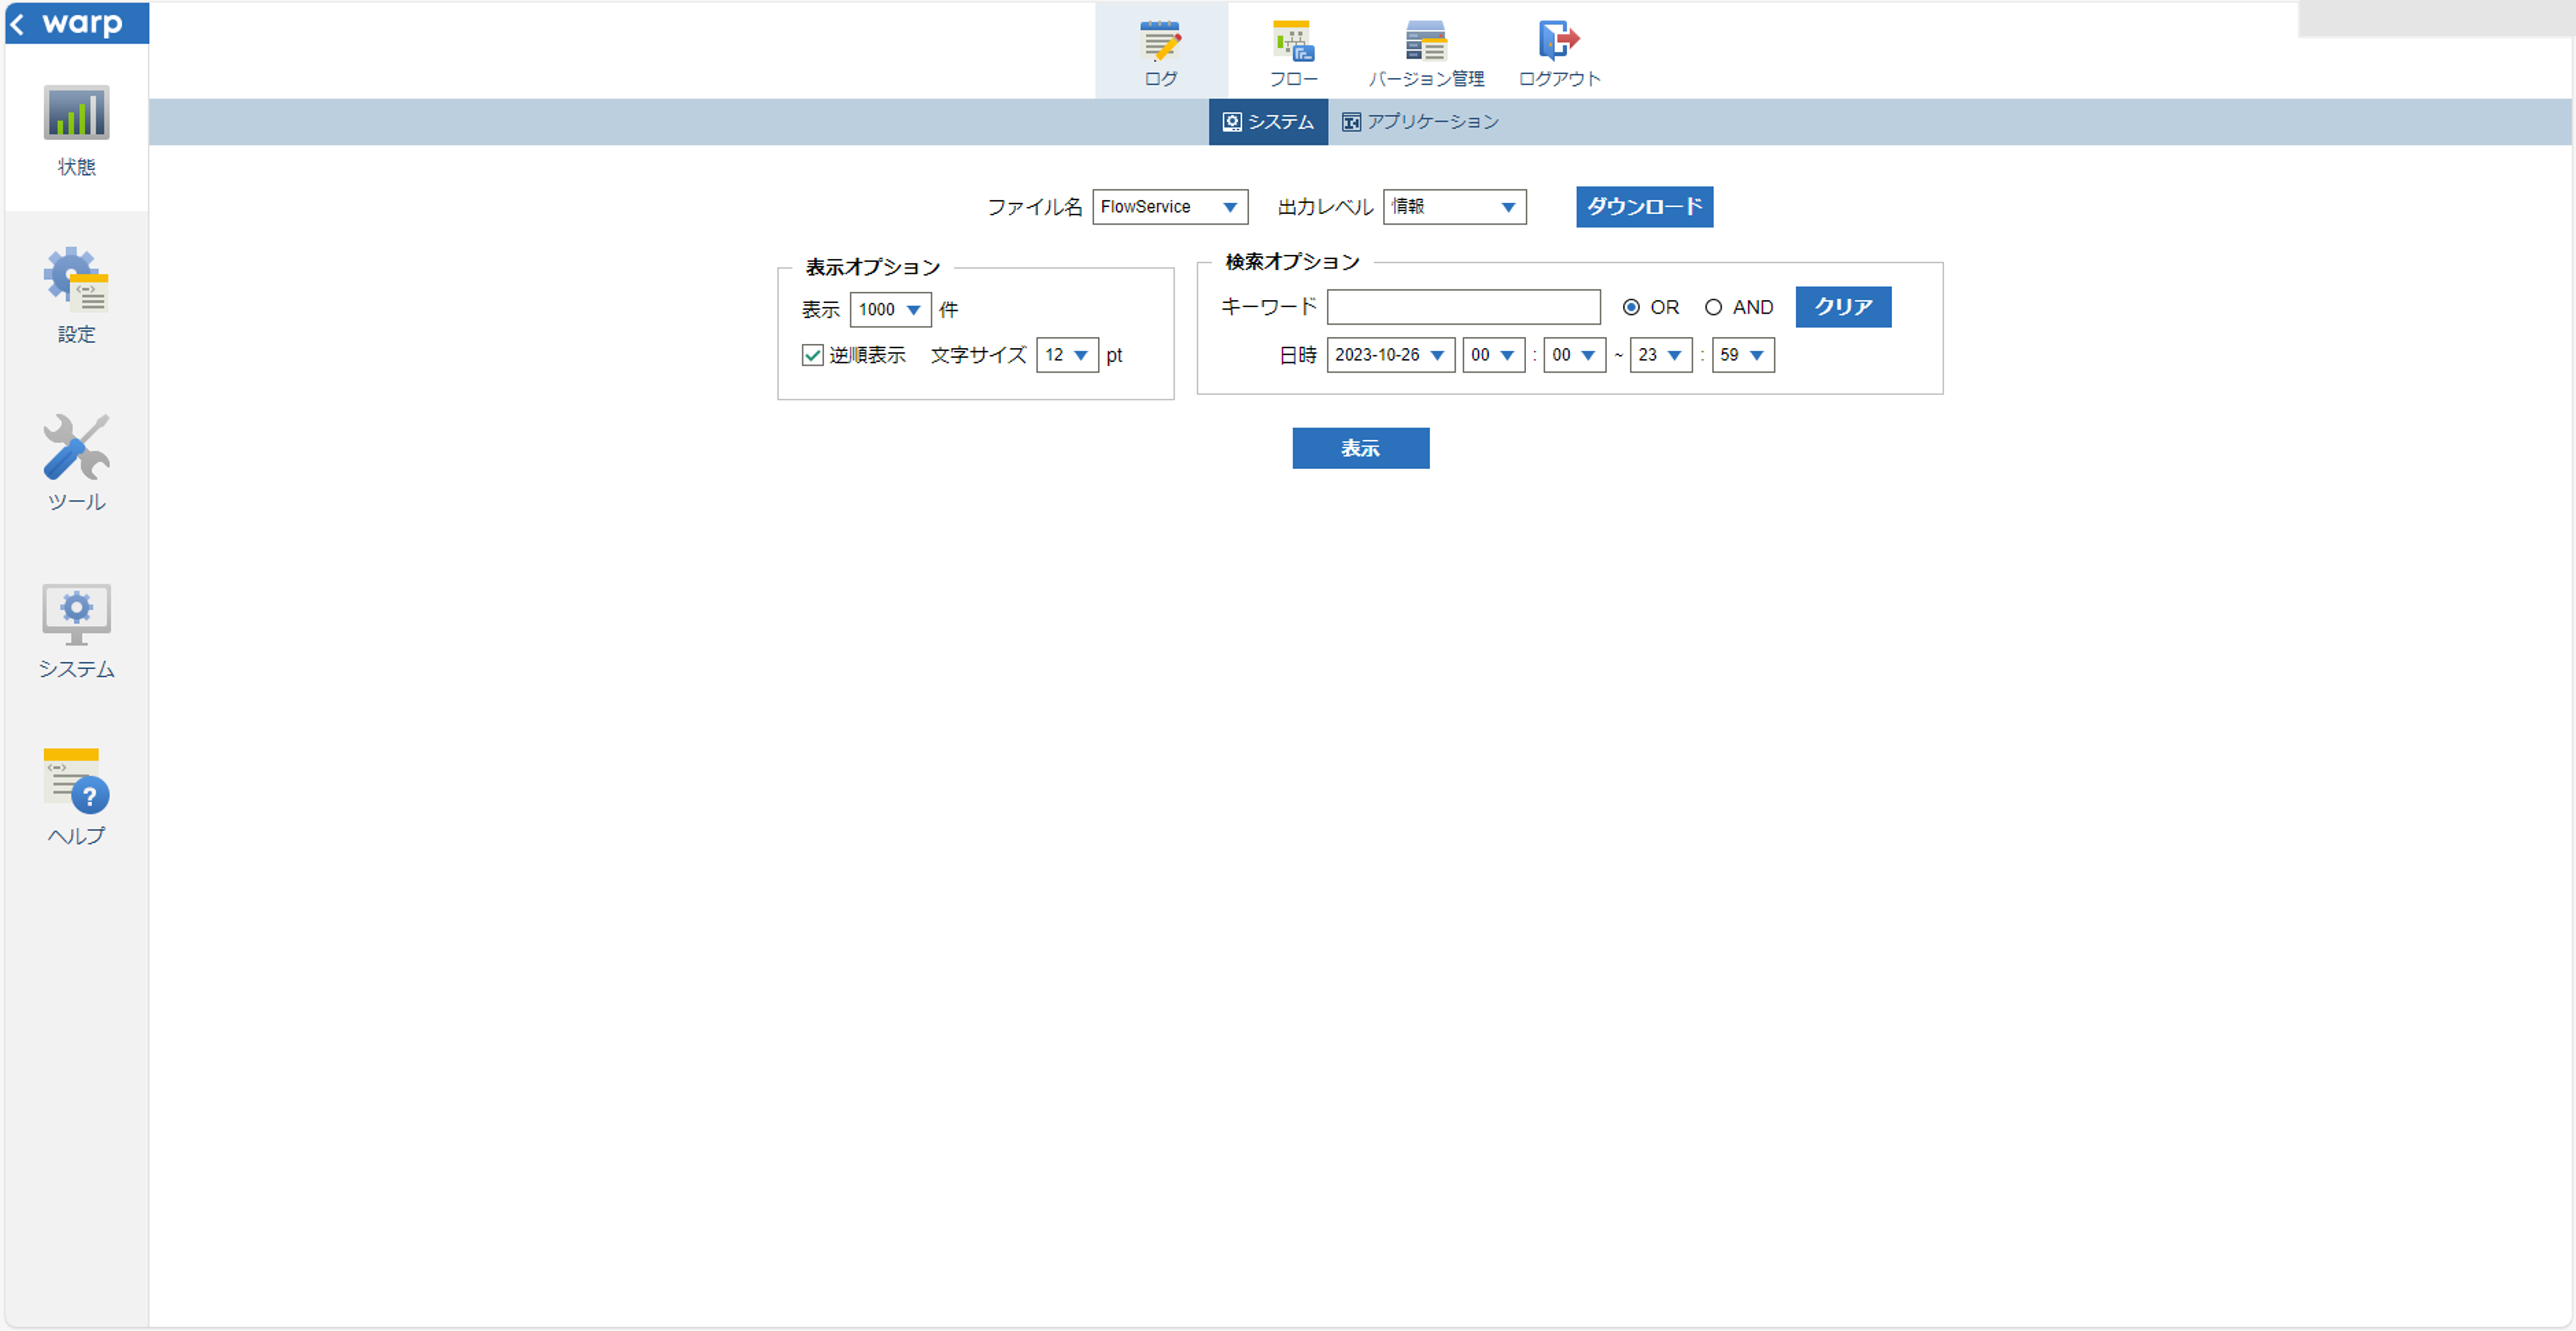Open the 文字サイズ 12 pt dropdown

(1067, 355)
